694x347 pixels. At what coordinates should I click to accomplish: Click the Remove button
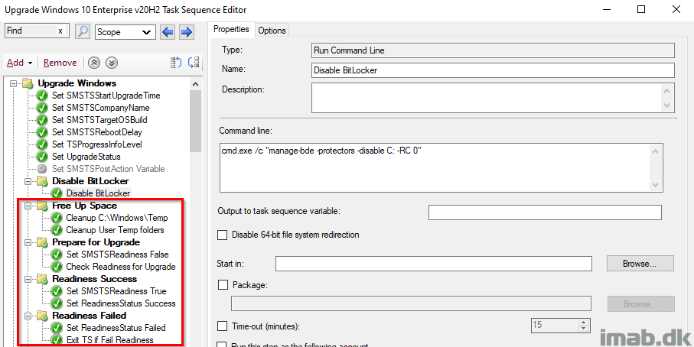(60, 63)
